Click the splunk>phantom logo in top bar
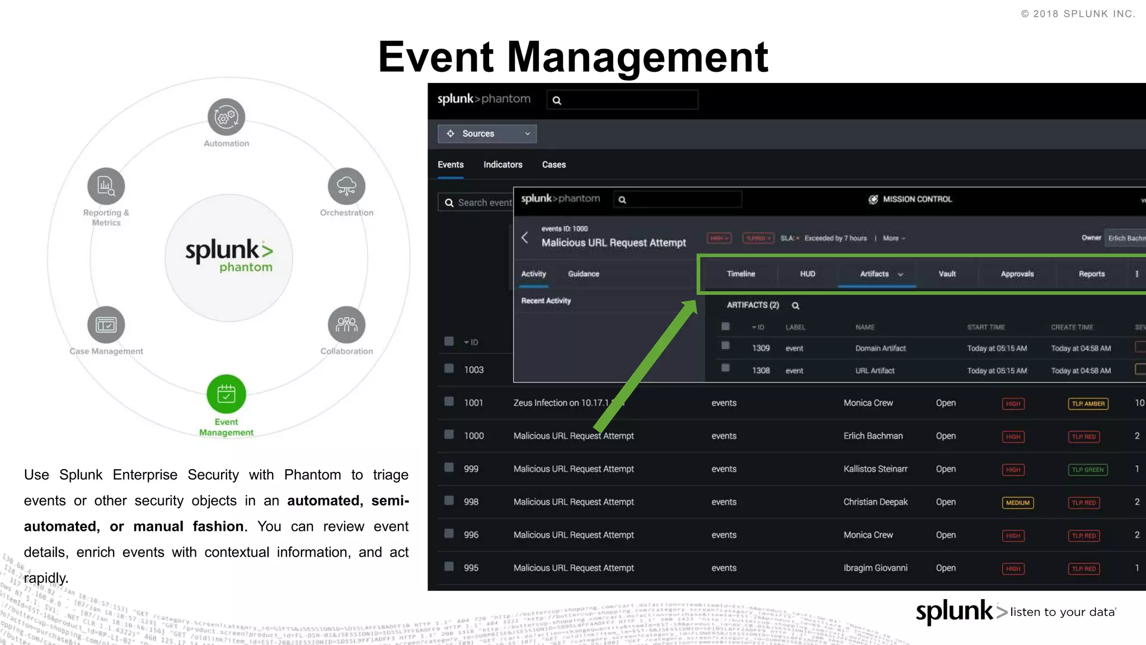 [484, 99]
